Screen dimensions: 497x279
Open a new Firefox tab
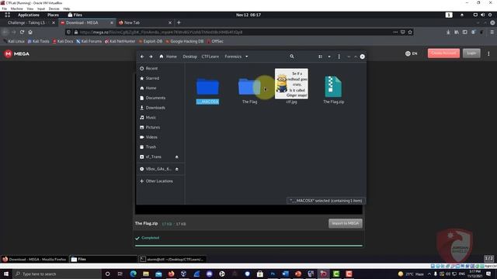click(x=179, y=22)
